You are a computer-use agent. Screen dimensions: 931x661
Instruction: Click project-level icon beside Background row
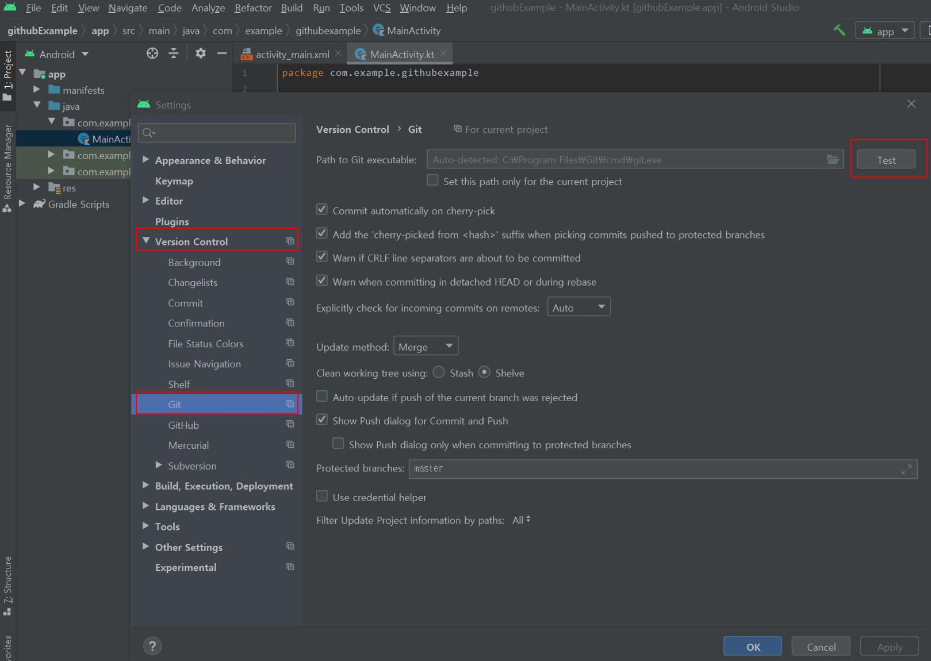click(290, 262)
